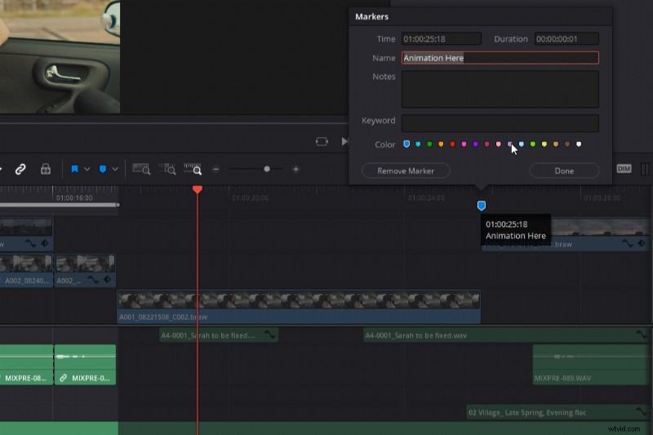Screen dimensions: 653x435
Task: Click the curve icon on the truncated A4-0001_Sarah clip
Action: [270, 335]
